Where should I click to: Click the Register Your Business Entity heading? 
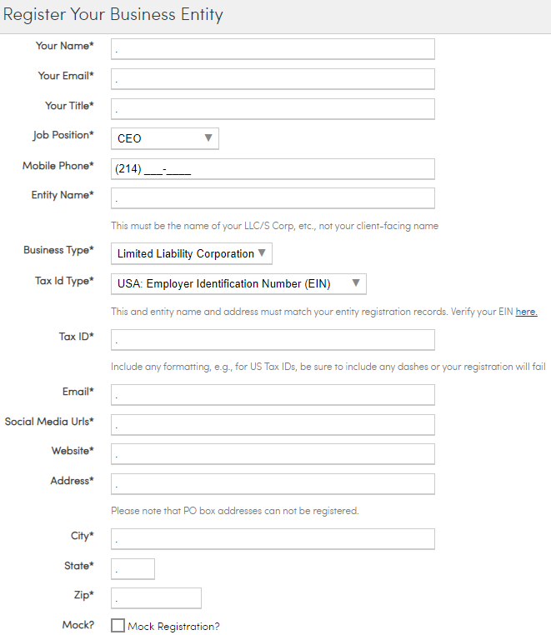click(113, 15)
